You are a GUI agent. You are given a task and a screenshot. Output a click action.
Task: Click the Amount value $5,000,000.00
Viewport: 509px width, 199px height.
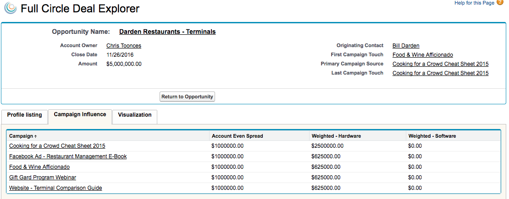click(x=124, y=64)
